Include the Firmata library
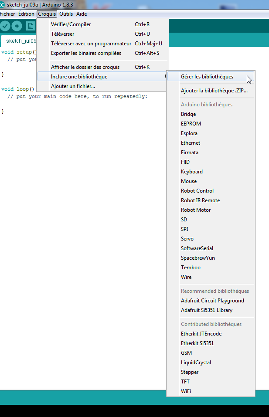269x417 pixels. (211, 153)
